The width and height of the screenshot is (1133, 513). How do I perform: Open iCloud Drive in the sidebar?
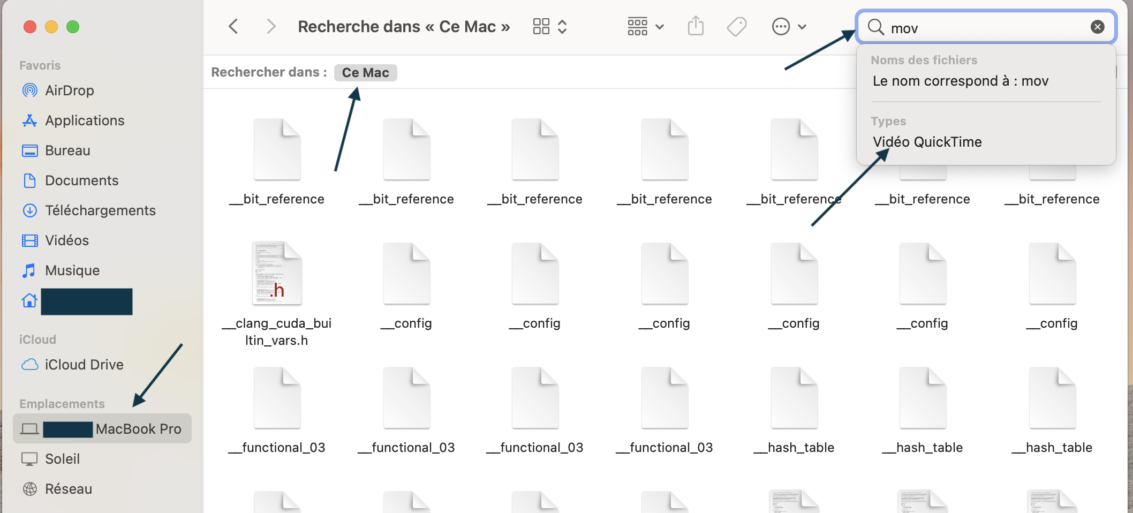84,365
